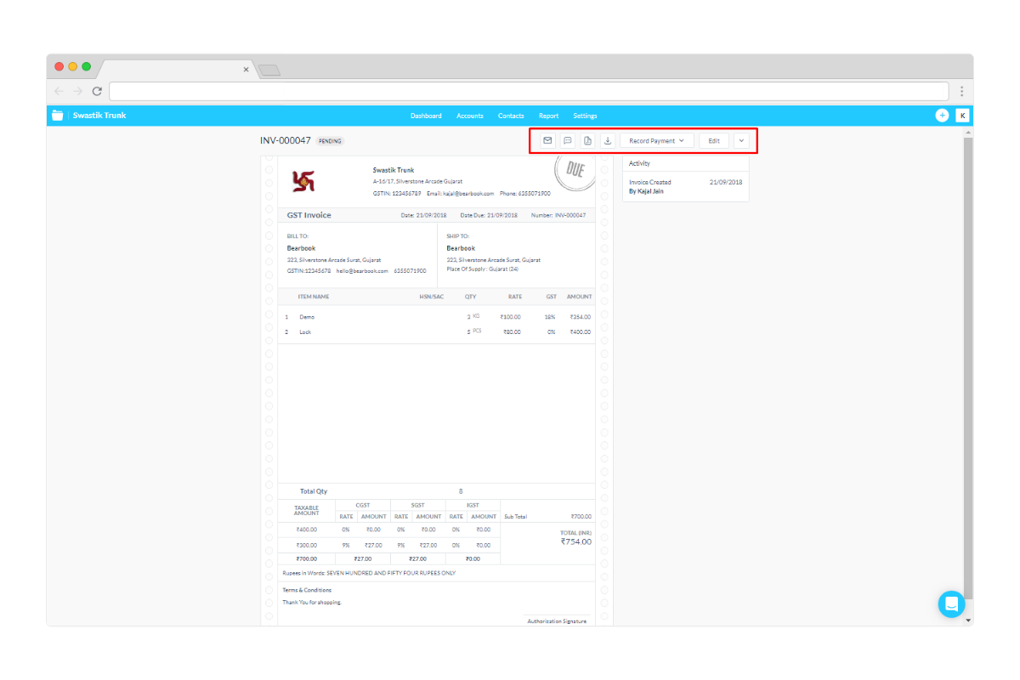Screen dimensions: 1020x680
Task: Click the ₹254.00 amount for Demo
Action: [581, 317]
